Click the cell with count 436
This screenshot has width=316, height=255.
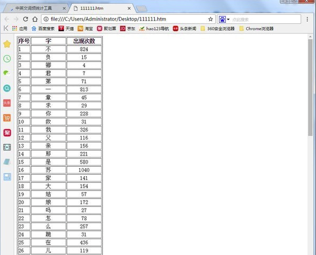(x=84, y=242)
